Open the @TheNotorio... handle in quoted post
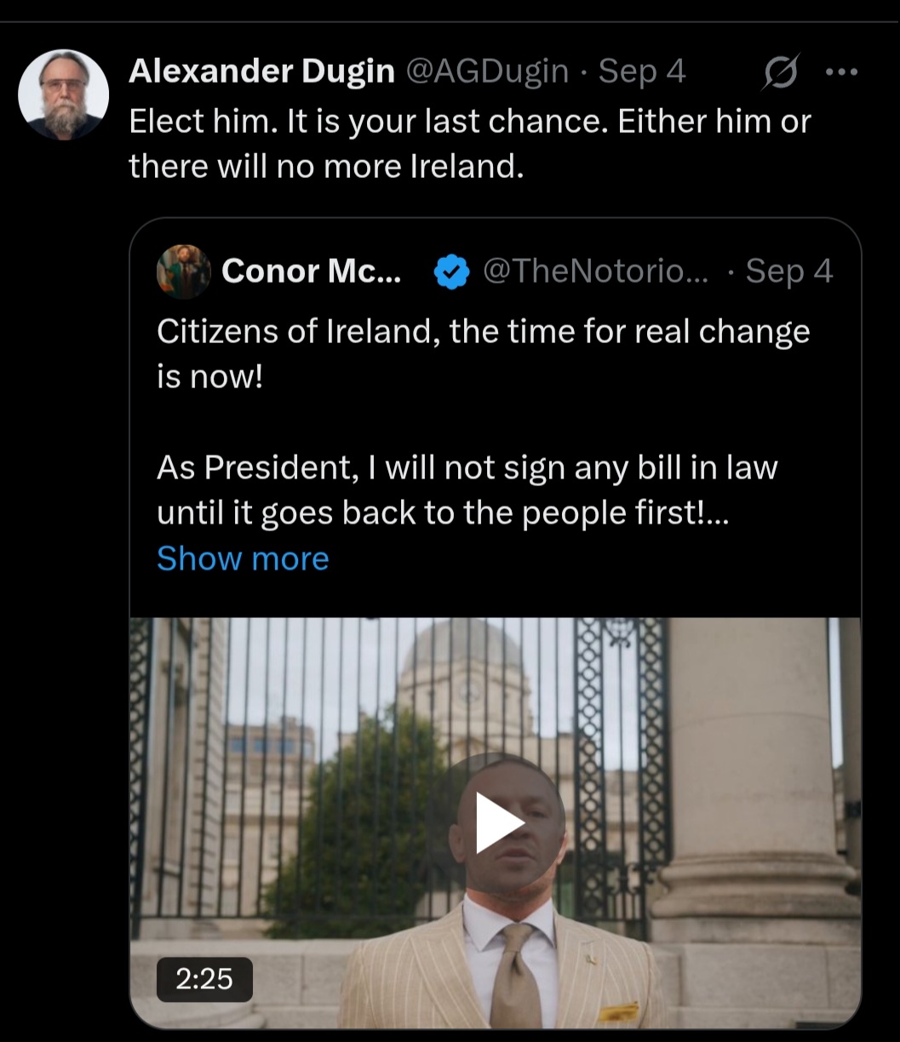This screenshot has height=1042, width=900. click(x=595, y=272)
